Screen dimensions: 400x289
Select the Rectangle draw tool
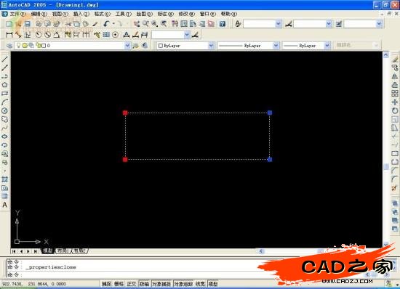[x=5, y=94]
